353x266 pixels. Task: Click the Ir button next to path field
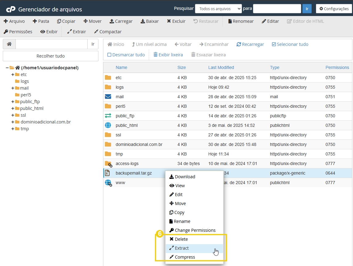tap(93, 44)
